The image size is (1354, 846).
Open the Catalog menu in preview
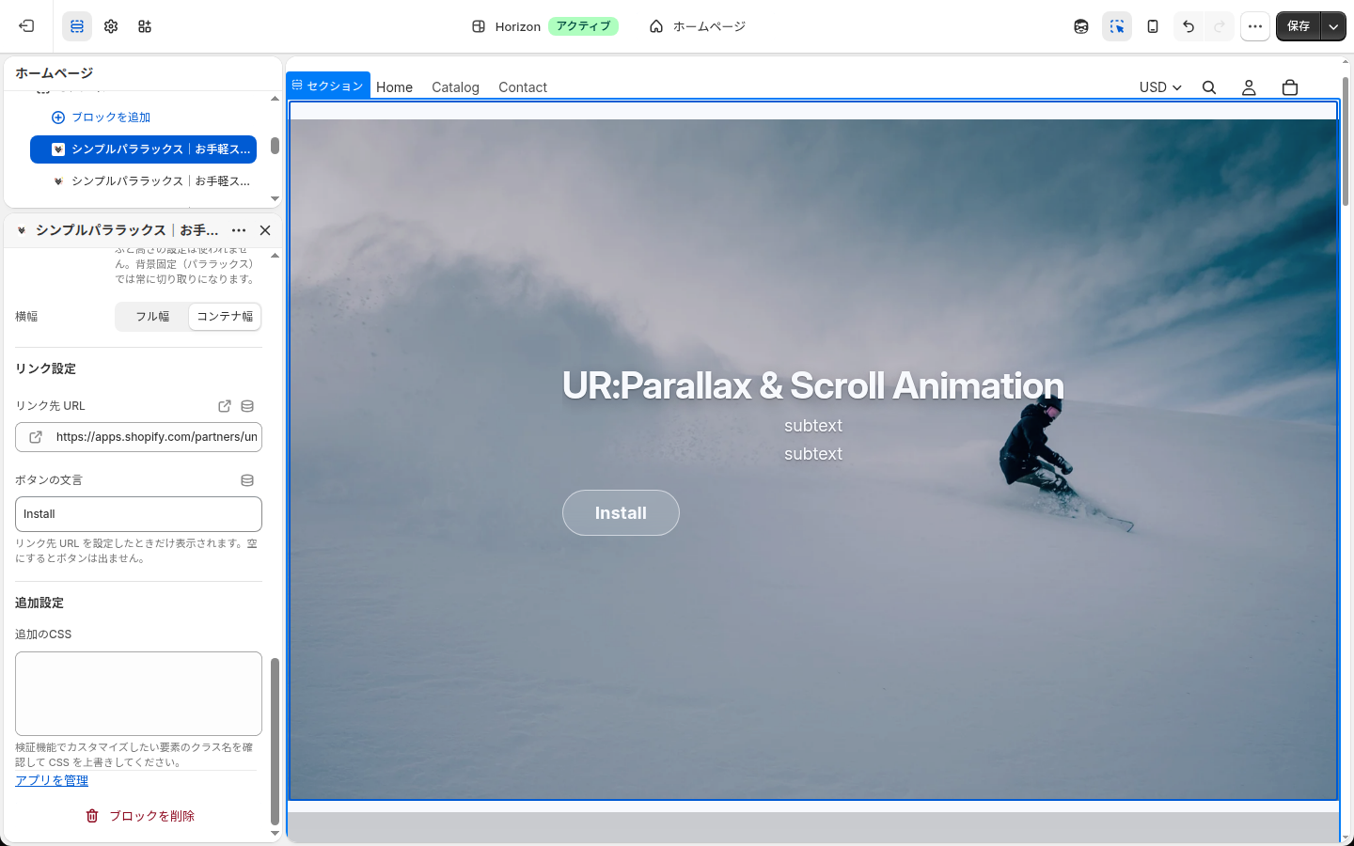click(x=455, y=87)
